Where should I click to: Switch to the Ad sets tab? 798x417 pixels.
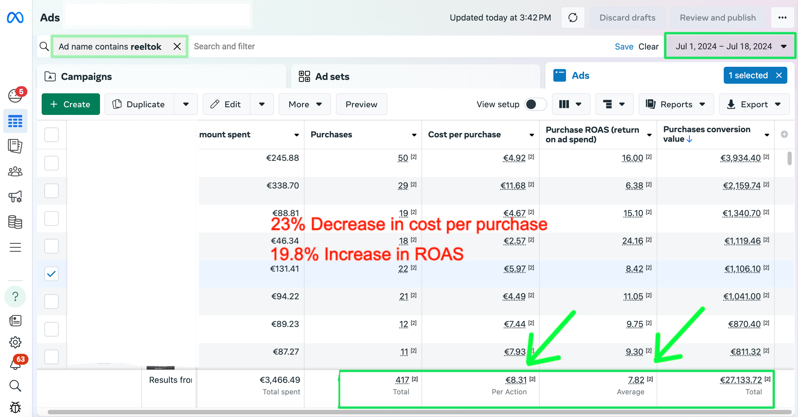(x=332, y=76)
